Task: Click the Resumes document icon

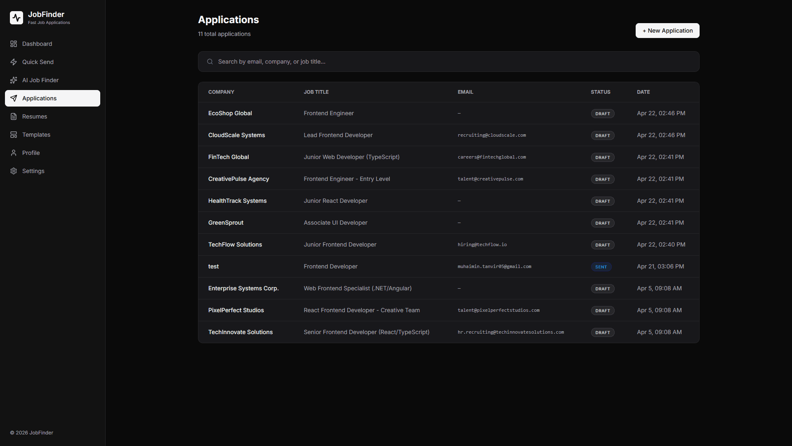Action: click(x=14, y=116)
